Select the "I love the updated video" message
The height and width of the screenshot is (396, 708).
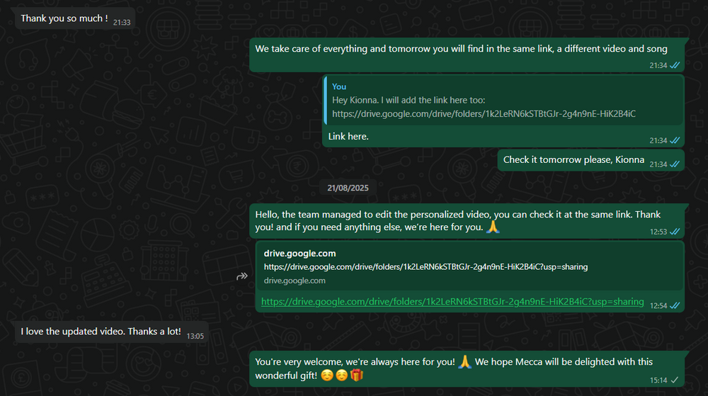point(101,332)
